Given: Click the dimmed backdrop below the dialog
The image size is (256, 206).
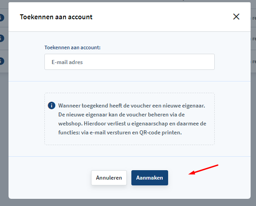Looking at the screenshot, I should [x=128, y=202].
